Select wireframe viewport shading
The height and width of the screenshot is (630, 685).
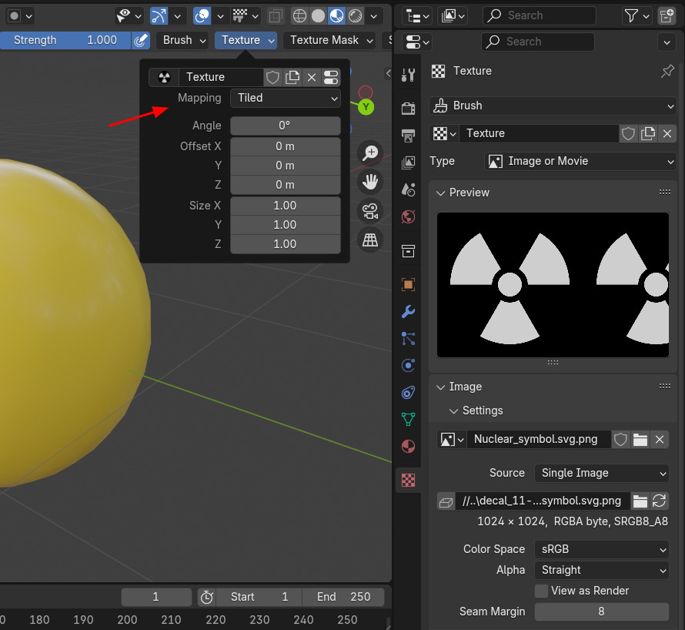click(x=299, y=16)
